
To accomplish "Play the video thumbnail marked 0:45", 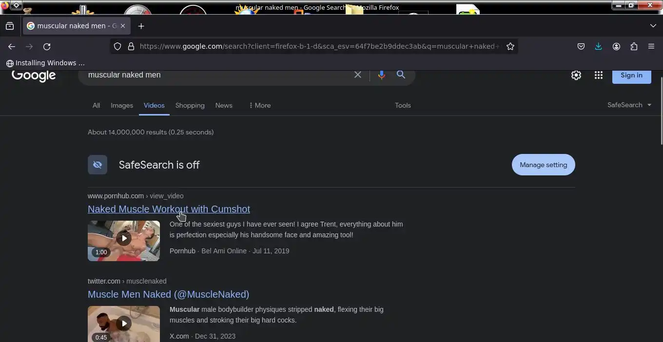I will point(124,324).
